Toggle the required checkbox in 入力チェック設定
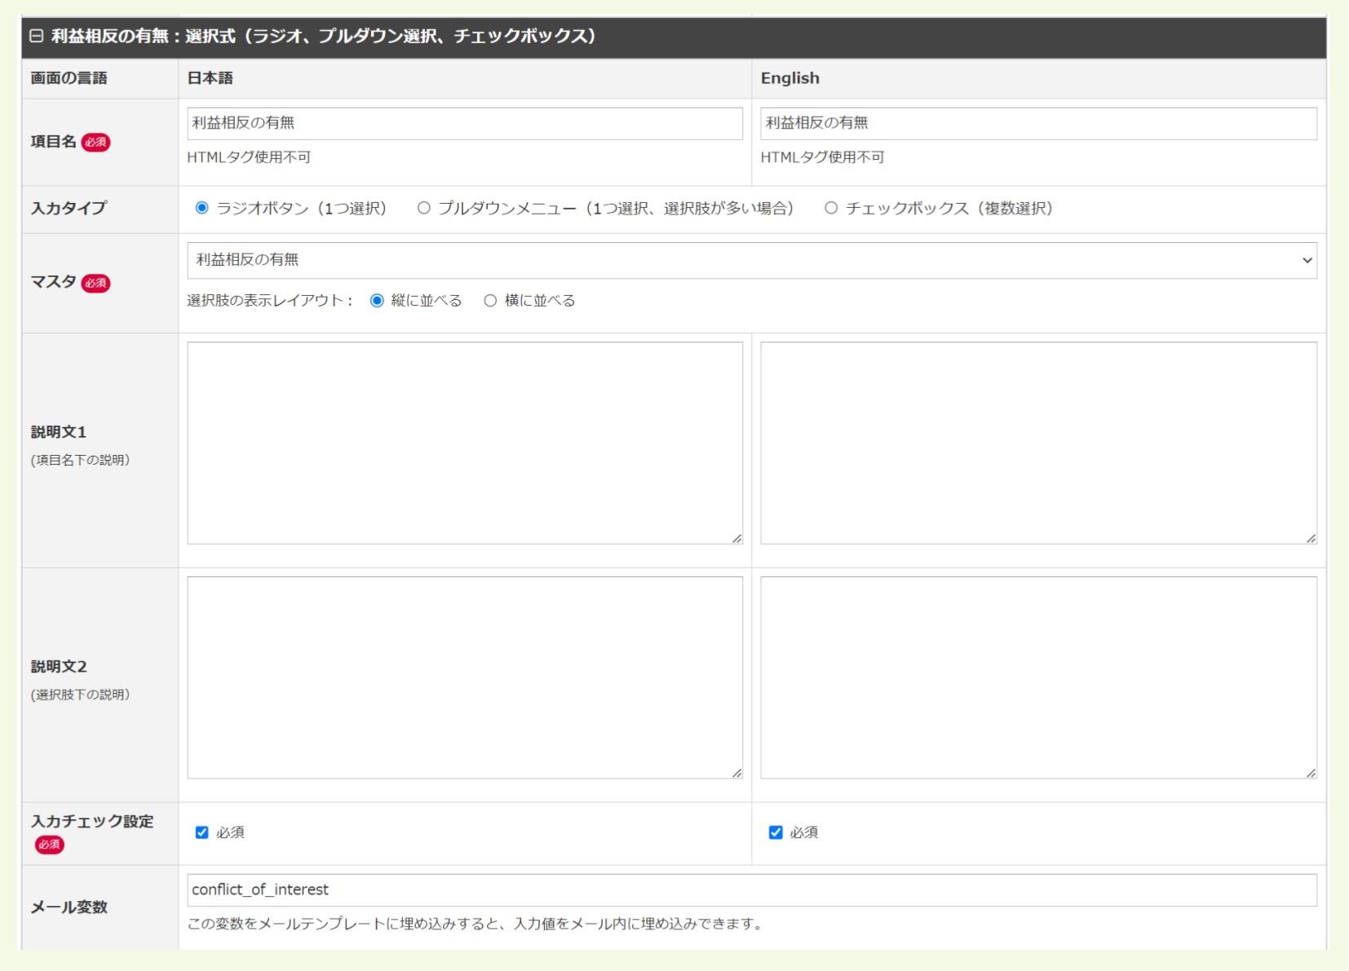The width and height of the screenshot is (1349, 971). click(201, 832)
